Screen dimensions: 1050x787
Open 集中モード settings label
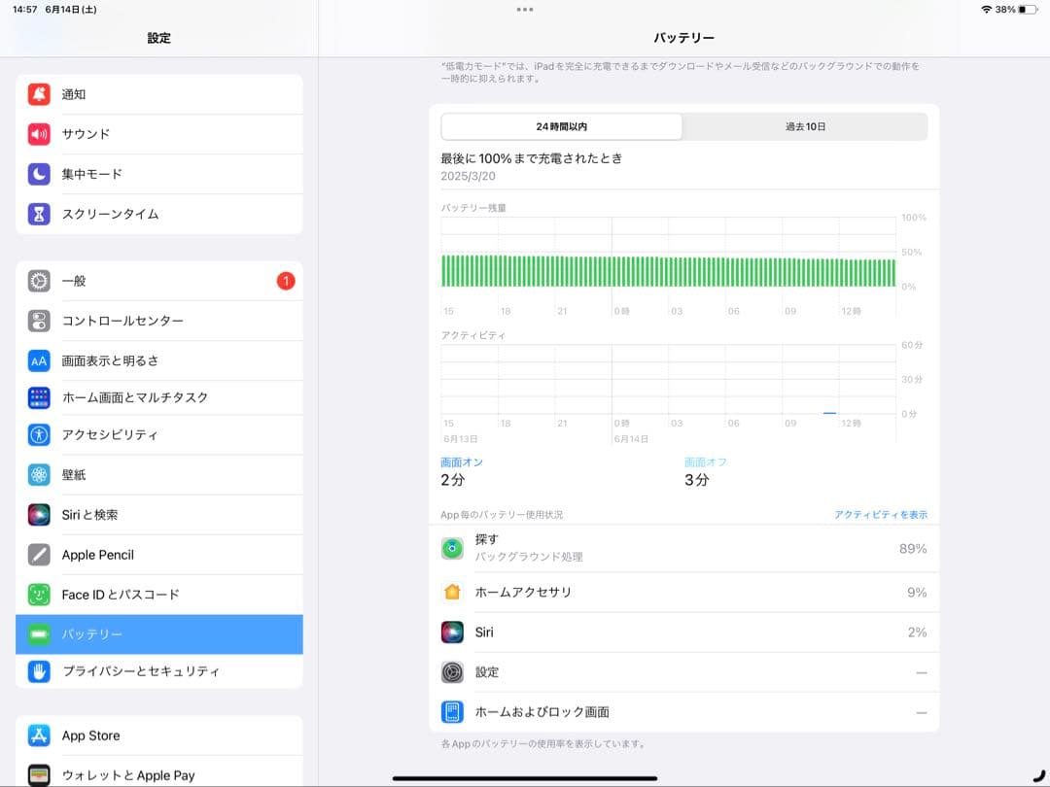click(91, 174)
